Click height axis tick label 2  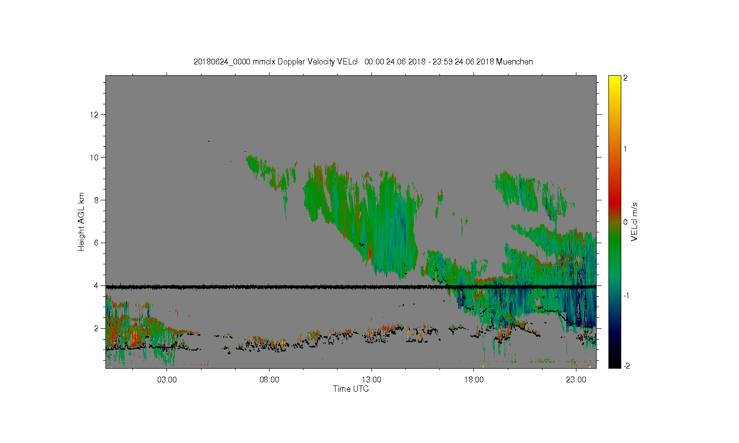(96, 328)
